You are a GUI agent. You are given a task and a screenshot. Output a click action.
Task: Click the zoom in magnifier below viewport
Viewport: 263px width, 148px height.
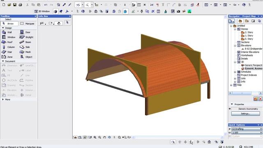[x=95, y=137]
